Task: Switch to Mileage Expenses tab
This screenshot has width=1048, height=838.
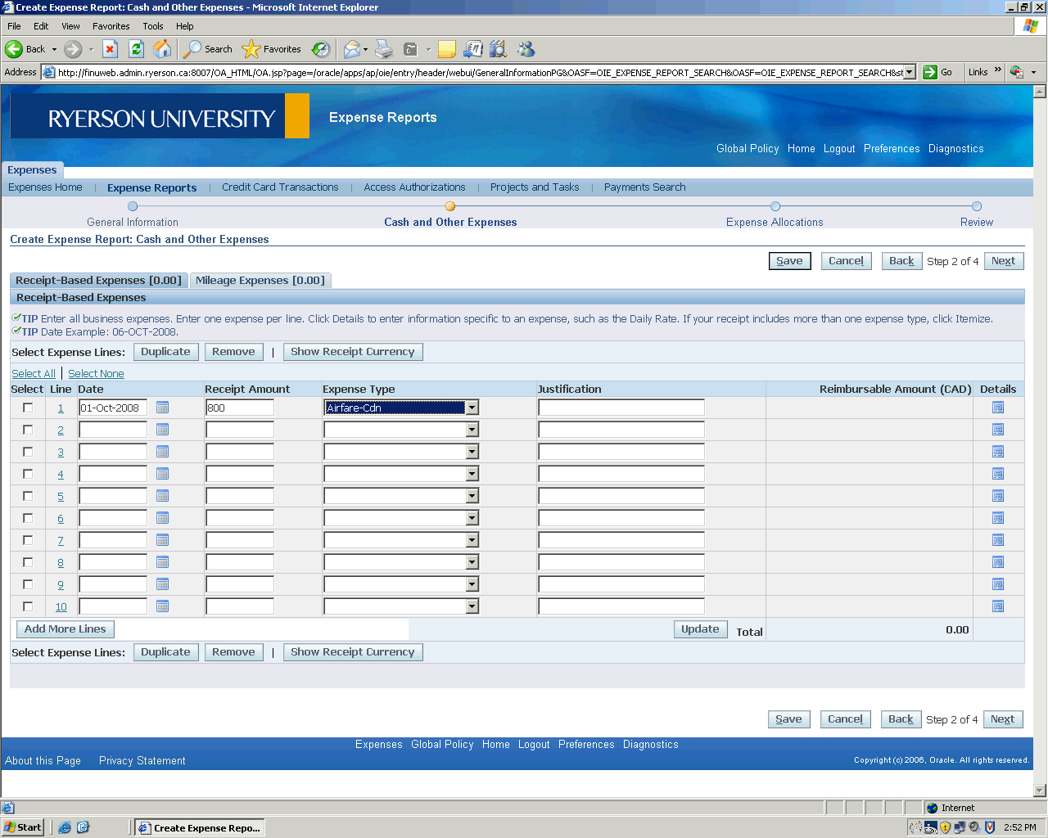Action: (260, 280)
